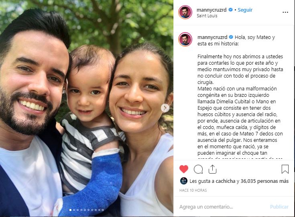295x217 pixels.
Task: Click small cachicha avatar next to likes
Action: point(184,181)
